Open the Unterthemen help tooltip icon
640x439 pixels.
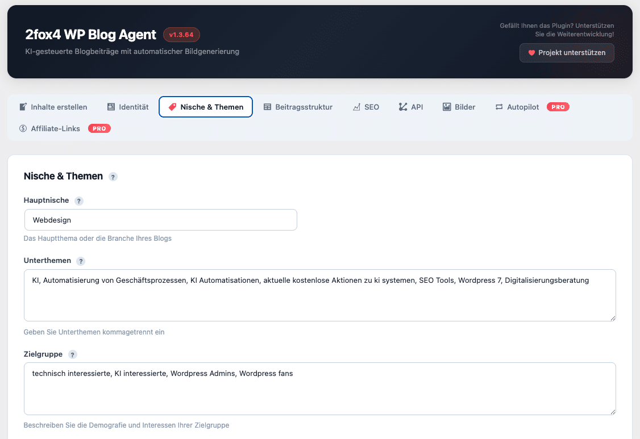80,261
